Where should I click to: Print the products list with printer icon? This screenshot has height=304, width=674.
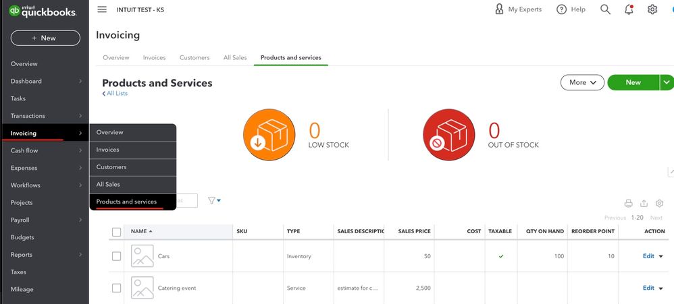[629, 204]
